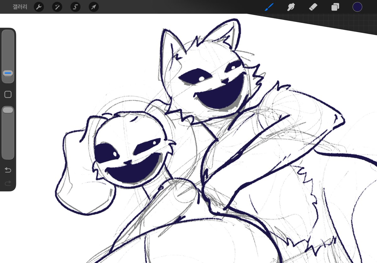Screen dimensions: 377x263
Task: Select the Brush tool
Action: 269,7
